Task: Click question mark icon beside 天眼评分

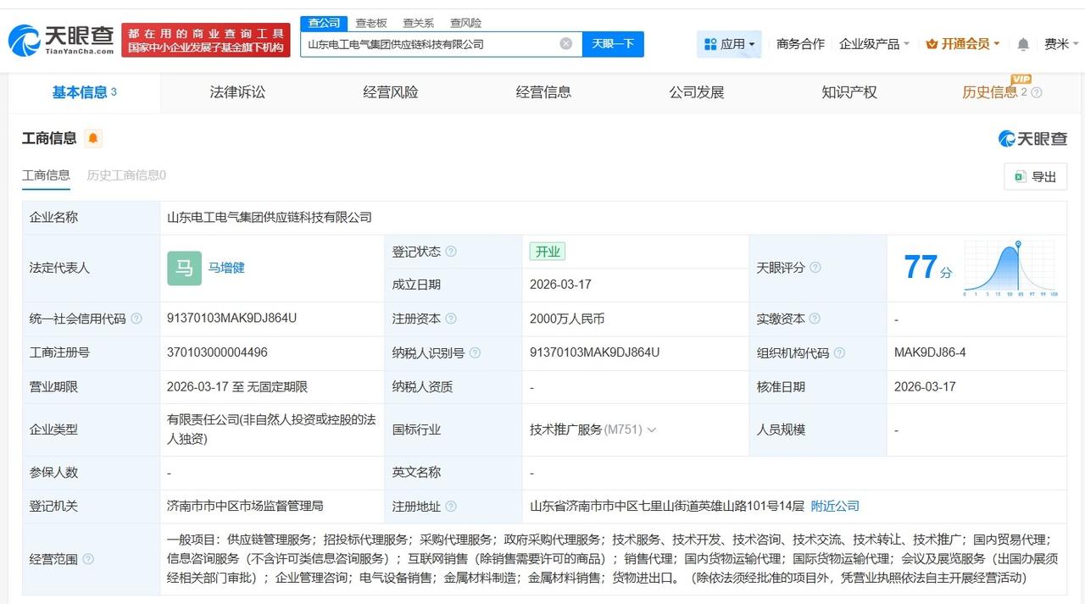Action: (x=815, y=268)
